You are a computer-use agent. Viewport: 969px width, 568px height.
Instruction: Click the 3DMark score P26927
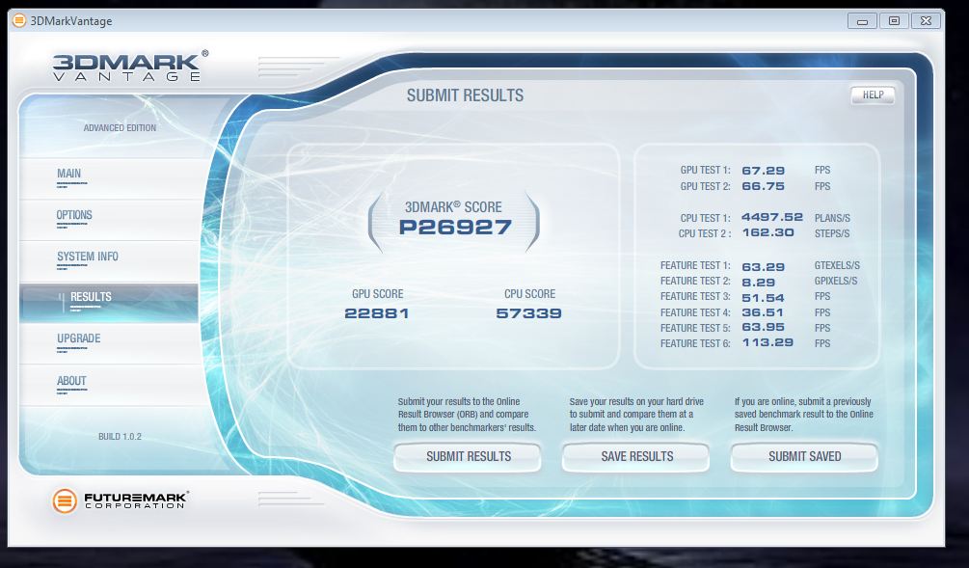click(455, 228)
